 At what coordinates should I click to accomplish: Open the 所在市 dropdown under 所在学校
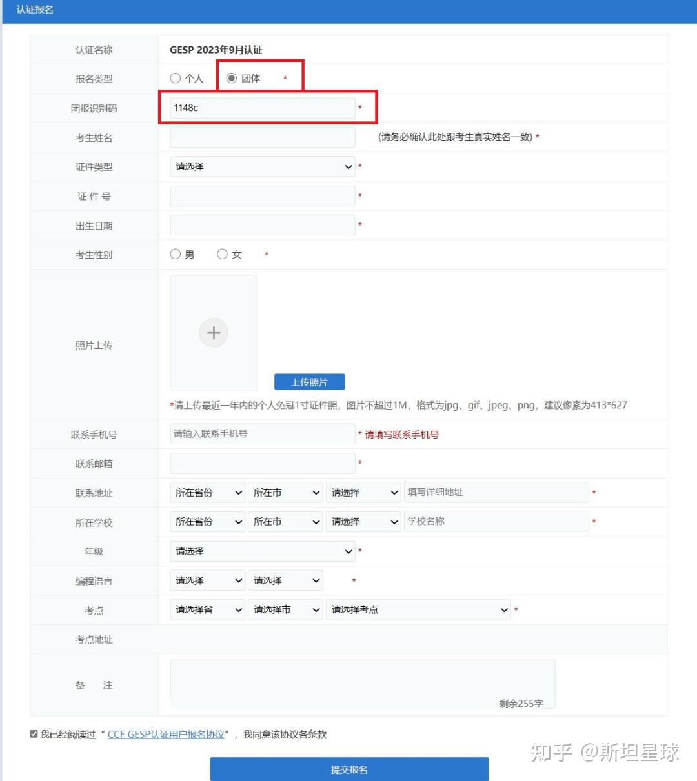(x=285, y=521)
